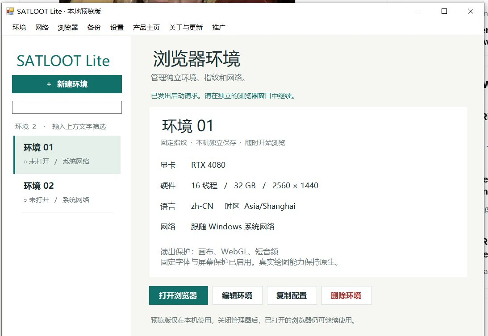Click the 固定字体与屏幕保护已启用 note

point(250,262)
